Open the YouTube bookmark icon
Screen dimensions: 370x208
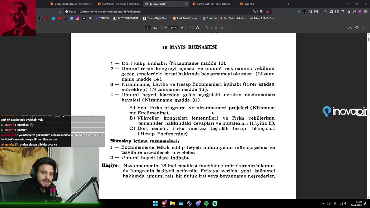(x=59, y=18)
